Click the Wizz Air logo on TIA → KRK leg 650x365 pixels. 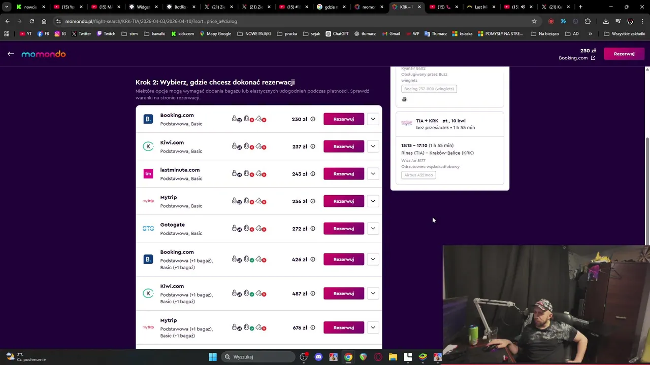click(x=407, y=123)
